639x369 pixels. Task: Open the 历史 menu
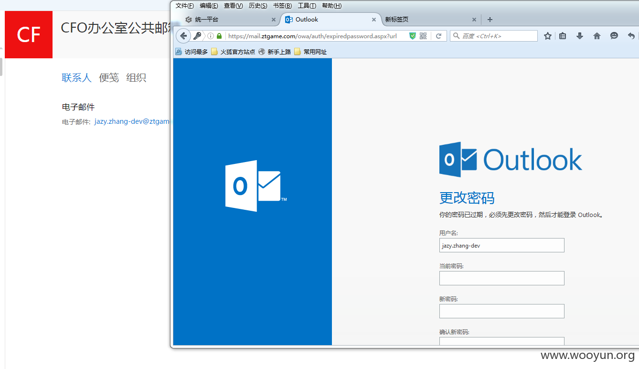point(258,6)
